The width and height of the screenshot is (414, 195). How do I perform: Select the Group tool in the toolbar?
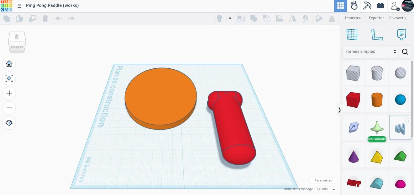point(254,18)
